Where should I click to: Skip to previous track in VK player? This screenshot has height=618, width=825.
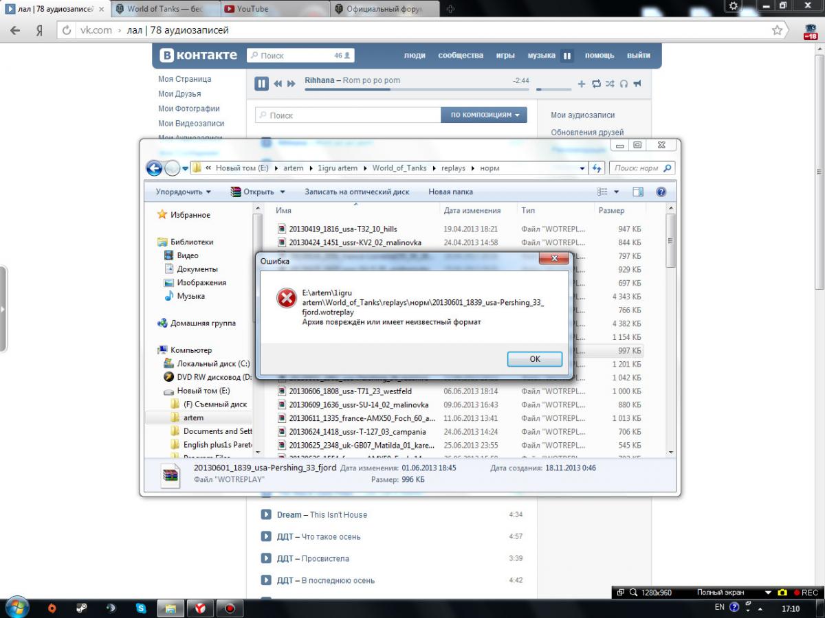(278, 84)
